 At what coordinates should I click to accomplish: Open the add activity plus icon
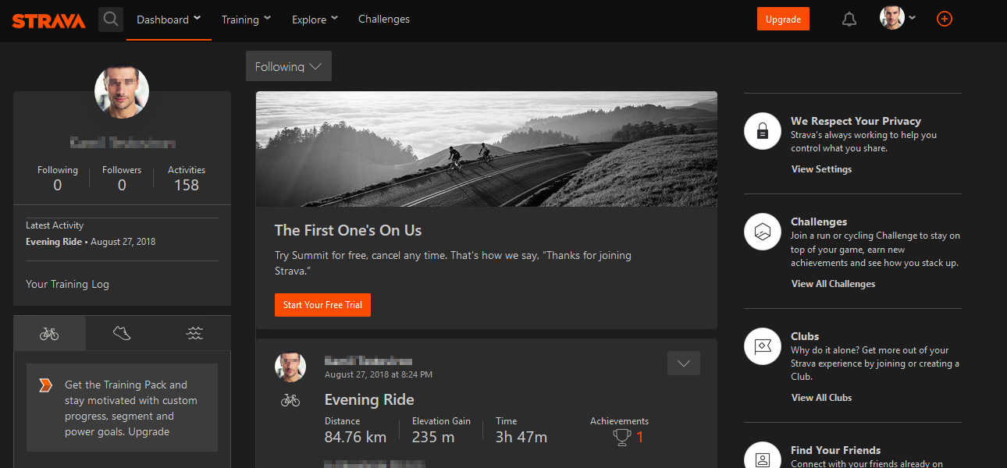coord(944,19)
